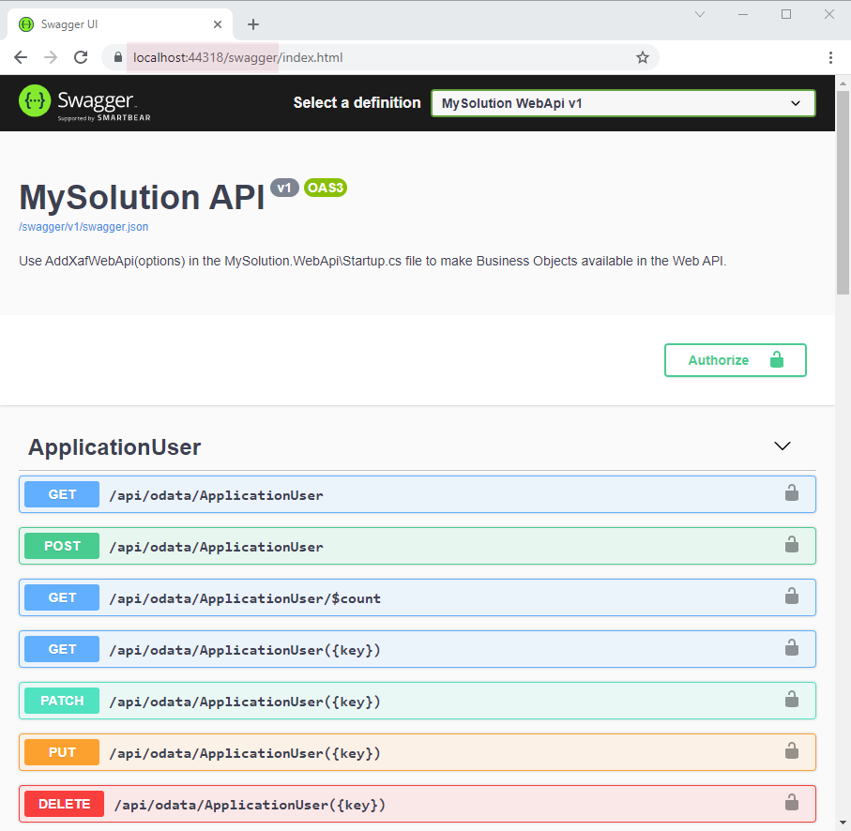The height and width of the screenshot is (831, 851).
Task: Select the Swagger UI browser tab
Action: tap(119, 24)
